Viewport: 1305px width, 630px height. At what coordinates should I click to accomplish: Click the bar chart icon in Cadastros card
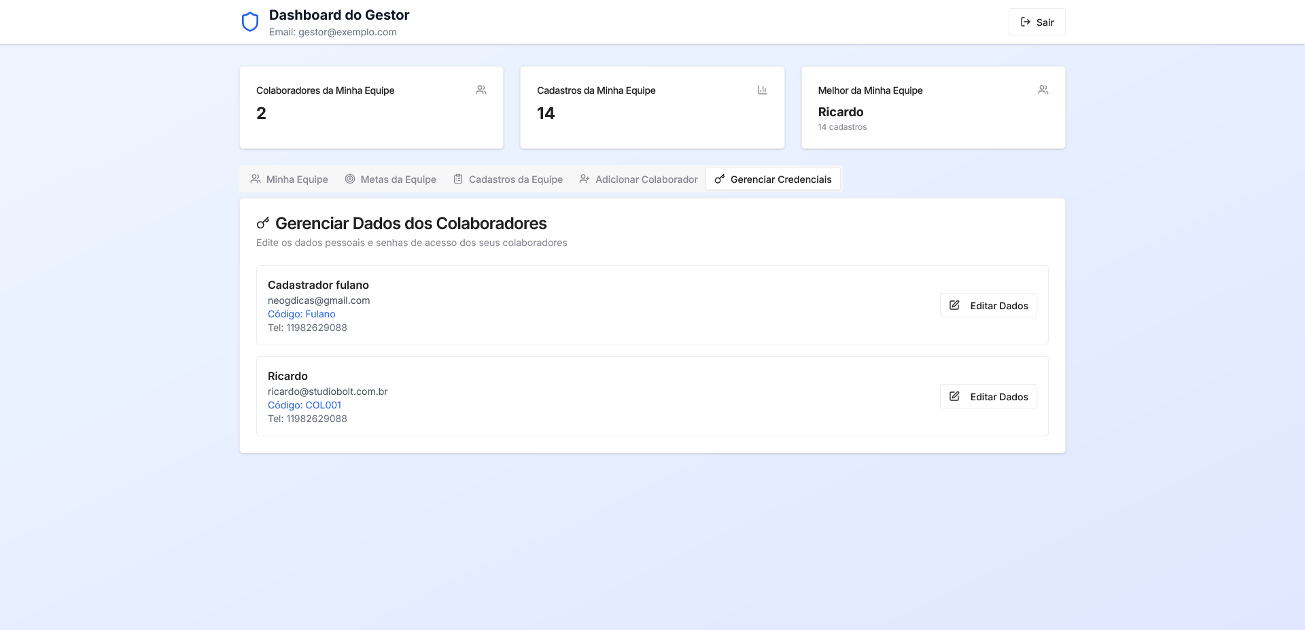click(x=762, y=90)
